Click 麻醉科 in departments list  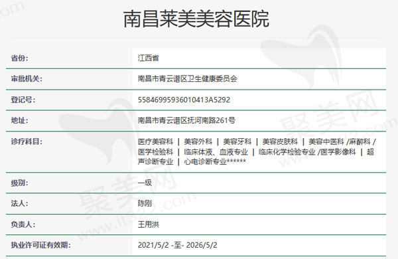click(360, 141)
